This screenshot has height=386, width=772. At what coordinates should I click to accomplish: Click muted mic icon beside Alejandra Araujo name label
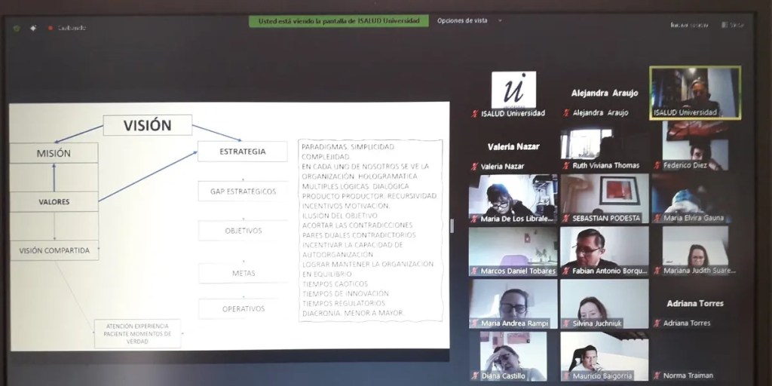565,113
